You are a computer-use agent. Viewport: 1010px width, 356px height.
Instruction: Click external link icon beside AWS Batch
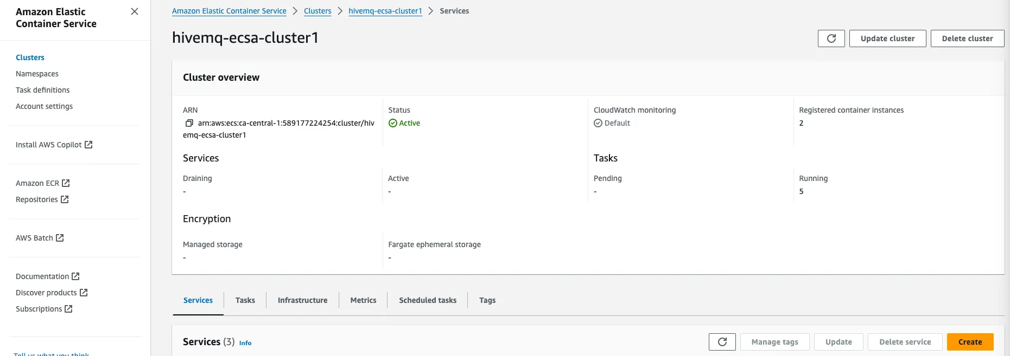60,238
